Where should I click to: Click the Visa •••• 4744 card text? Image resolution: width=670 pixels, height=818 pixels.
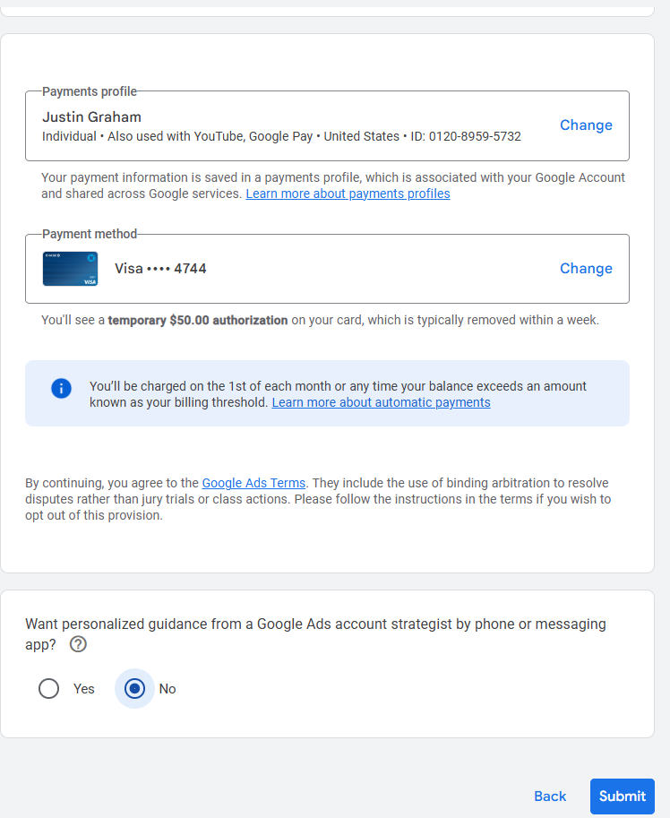[x=160, y=269]
